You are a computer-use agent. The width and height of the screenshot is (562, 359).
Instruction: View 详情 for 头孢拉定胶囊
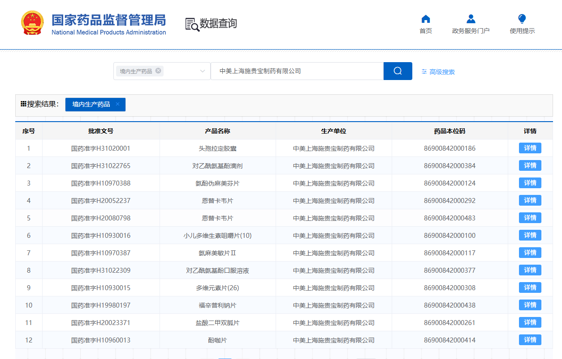(x=530, y=148)
